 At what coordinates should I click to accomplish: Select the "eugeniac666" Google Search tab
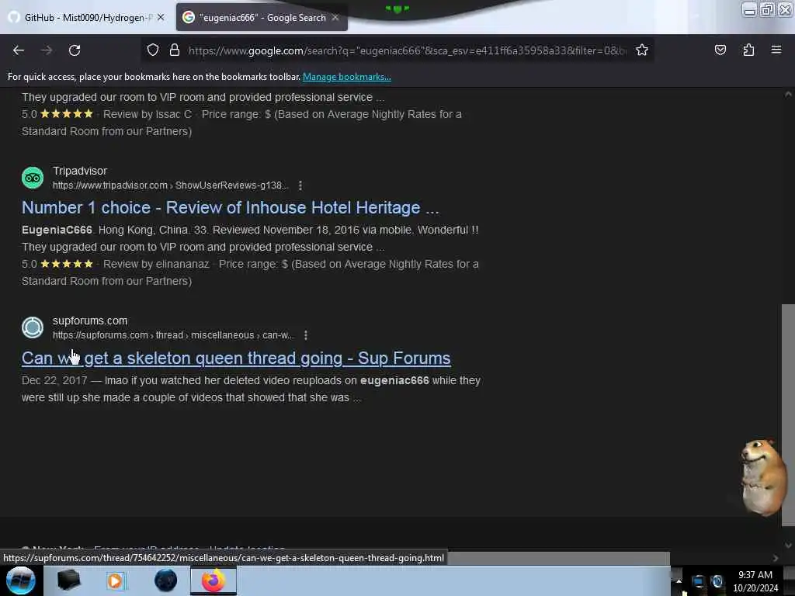(x=262, y=17)
